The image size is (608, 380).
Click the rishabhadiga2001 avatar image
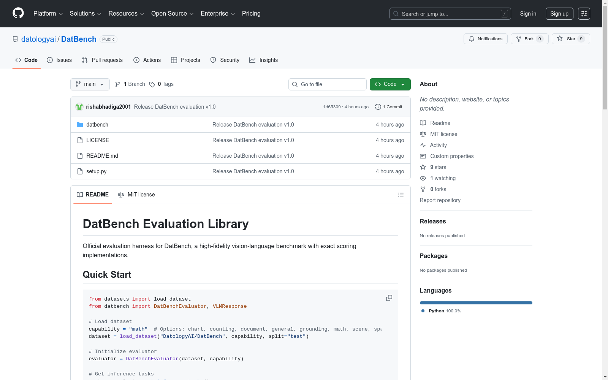[79, 107]
